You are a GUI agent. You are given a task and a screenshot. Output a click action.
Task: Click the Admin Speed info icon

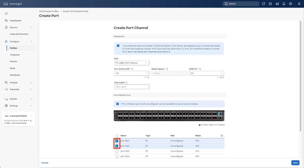(x=167, y=69)
